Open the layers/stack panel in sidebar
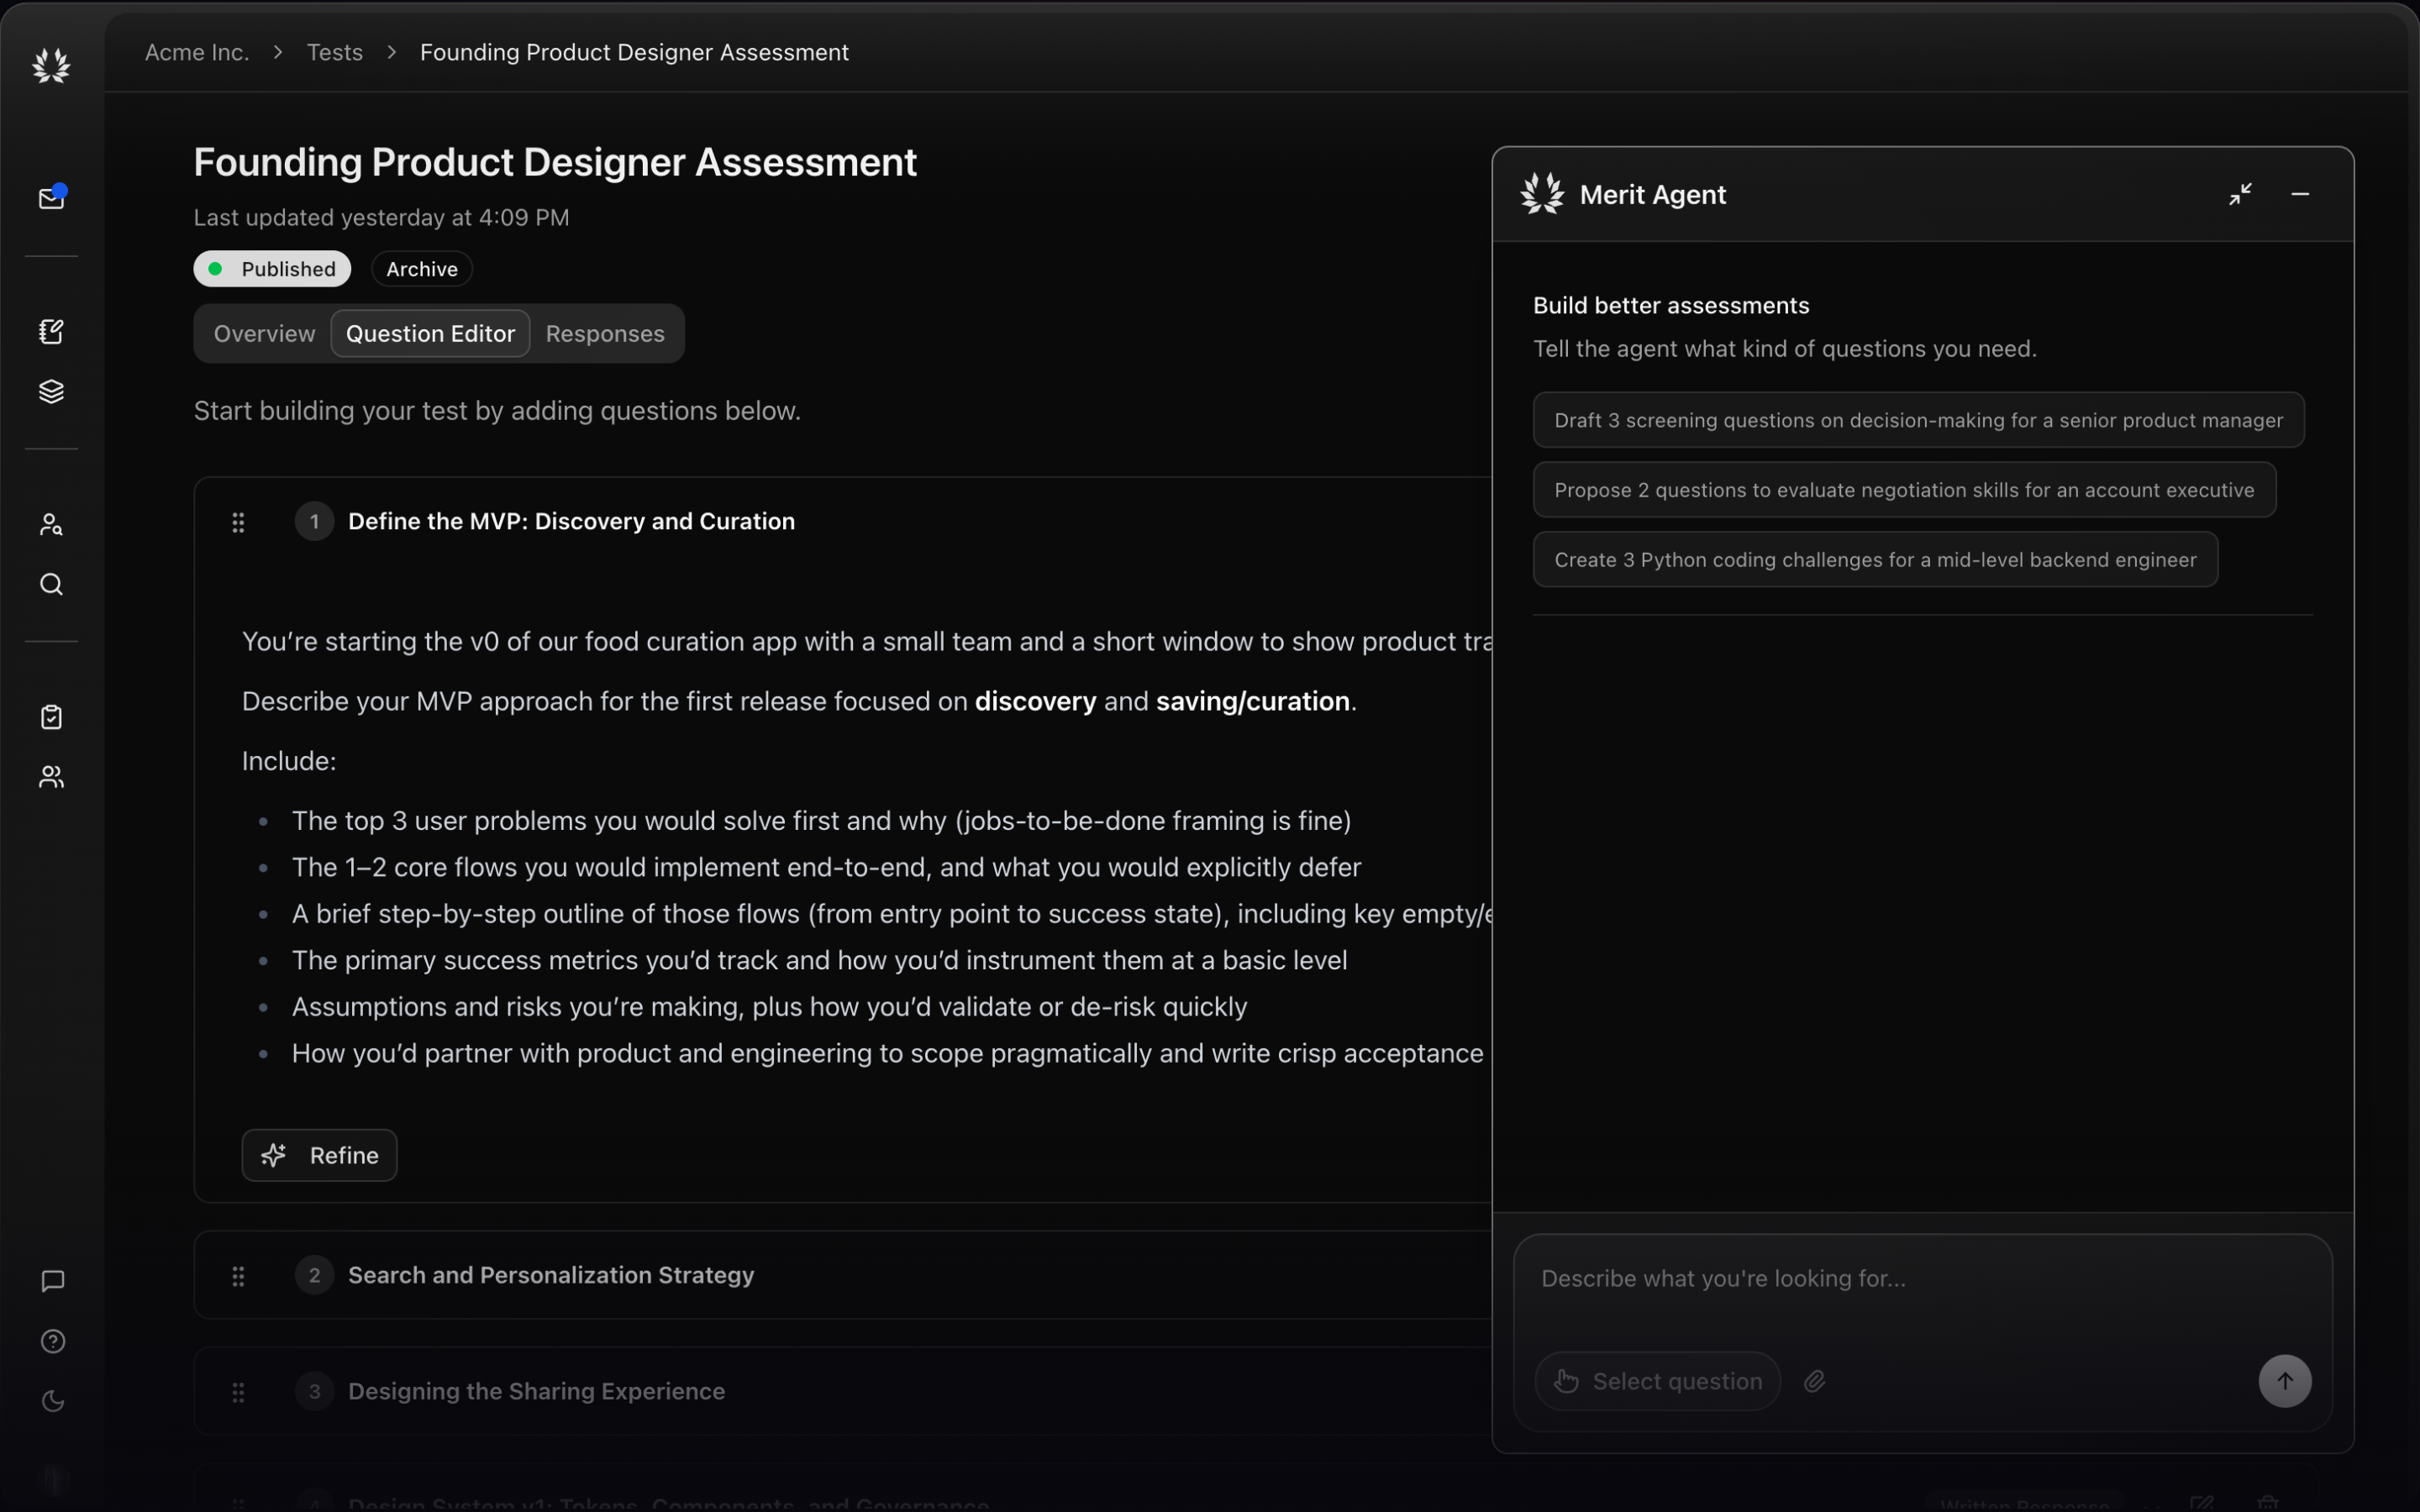Viewport: 2420px width, 1512px height. tap(51, 391)
